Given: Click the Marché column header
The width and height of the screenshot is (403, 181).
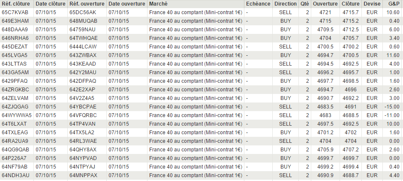Looking at the screenshot, I should tap(159, 3).
